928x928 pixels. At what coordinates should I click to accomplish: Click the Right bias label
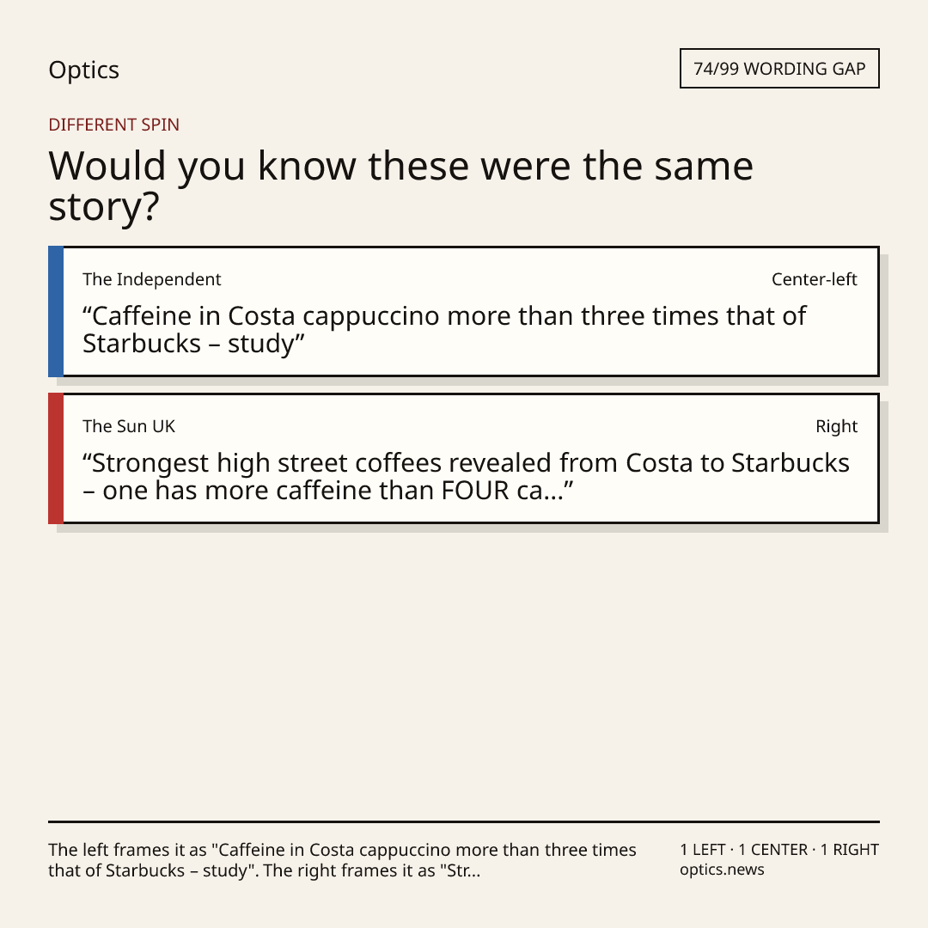tap(836, 426)
